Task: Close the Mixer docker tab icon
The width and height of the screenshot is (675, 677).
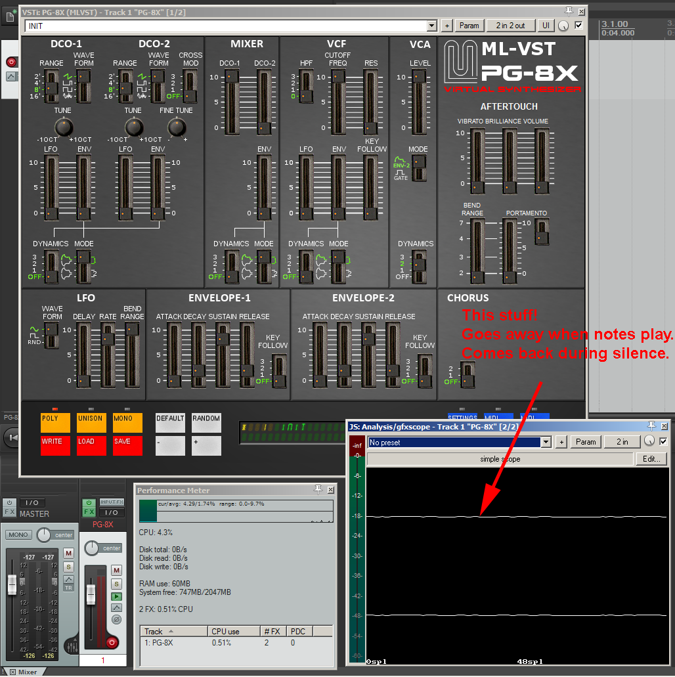Action: coord(13,672)
